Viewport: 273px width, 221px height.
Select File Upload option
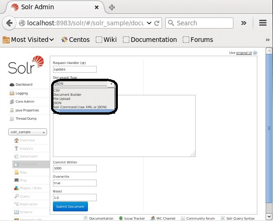click(84, 99)
